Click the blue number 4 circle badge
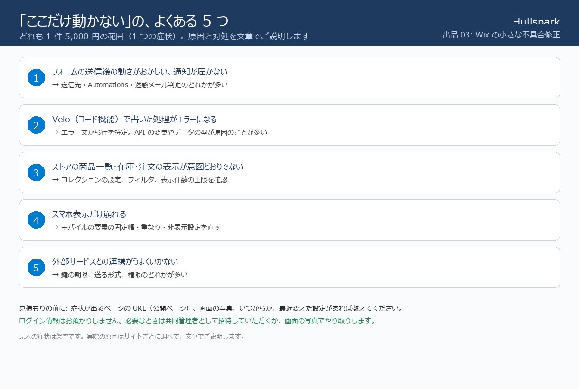The image size is (579, 389). click(36, 220)
